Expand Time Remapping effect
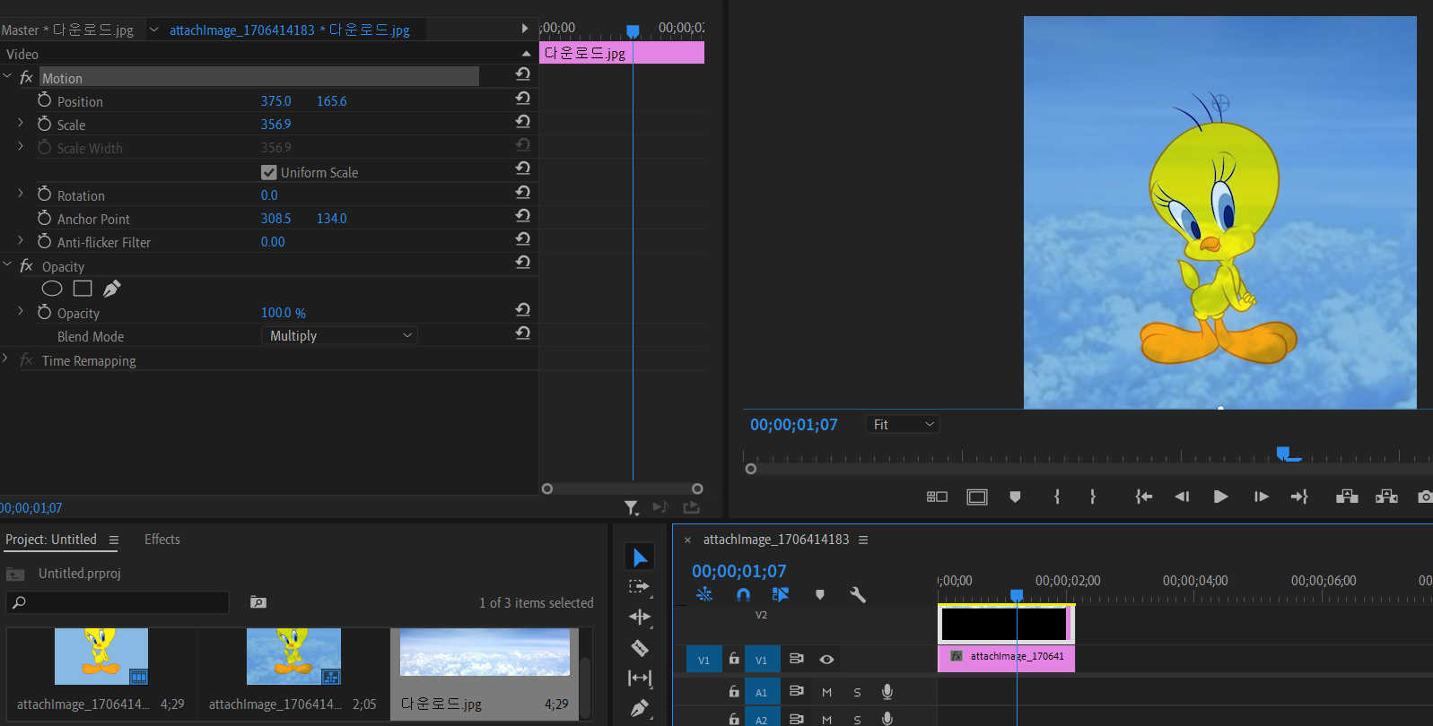1433x726 pixels. (x=5, y=359)
